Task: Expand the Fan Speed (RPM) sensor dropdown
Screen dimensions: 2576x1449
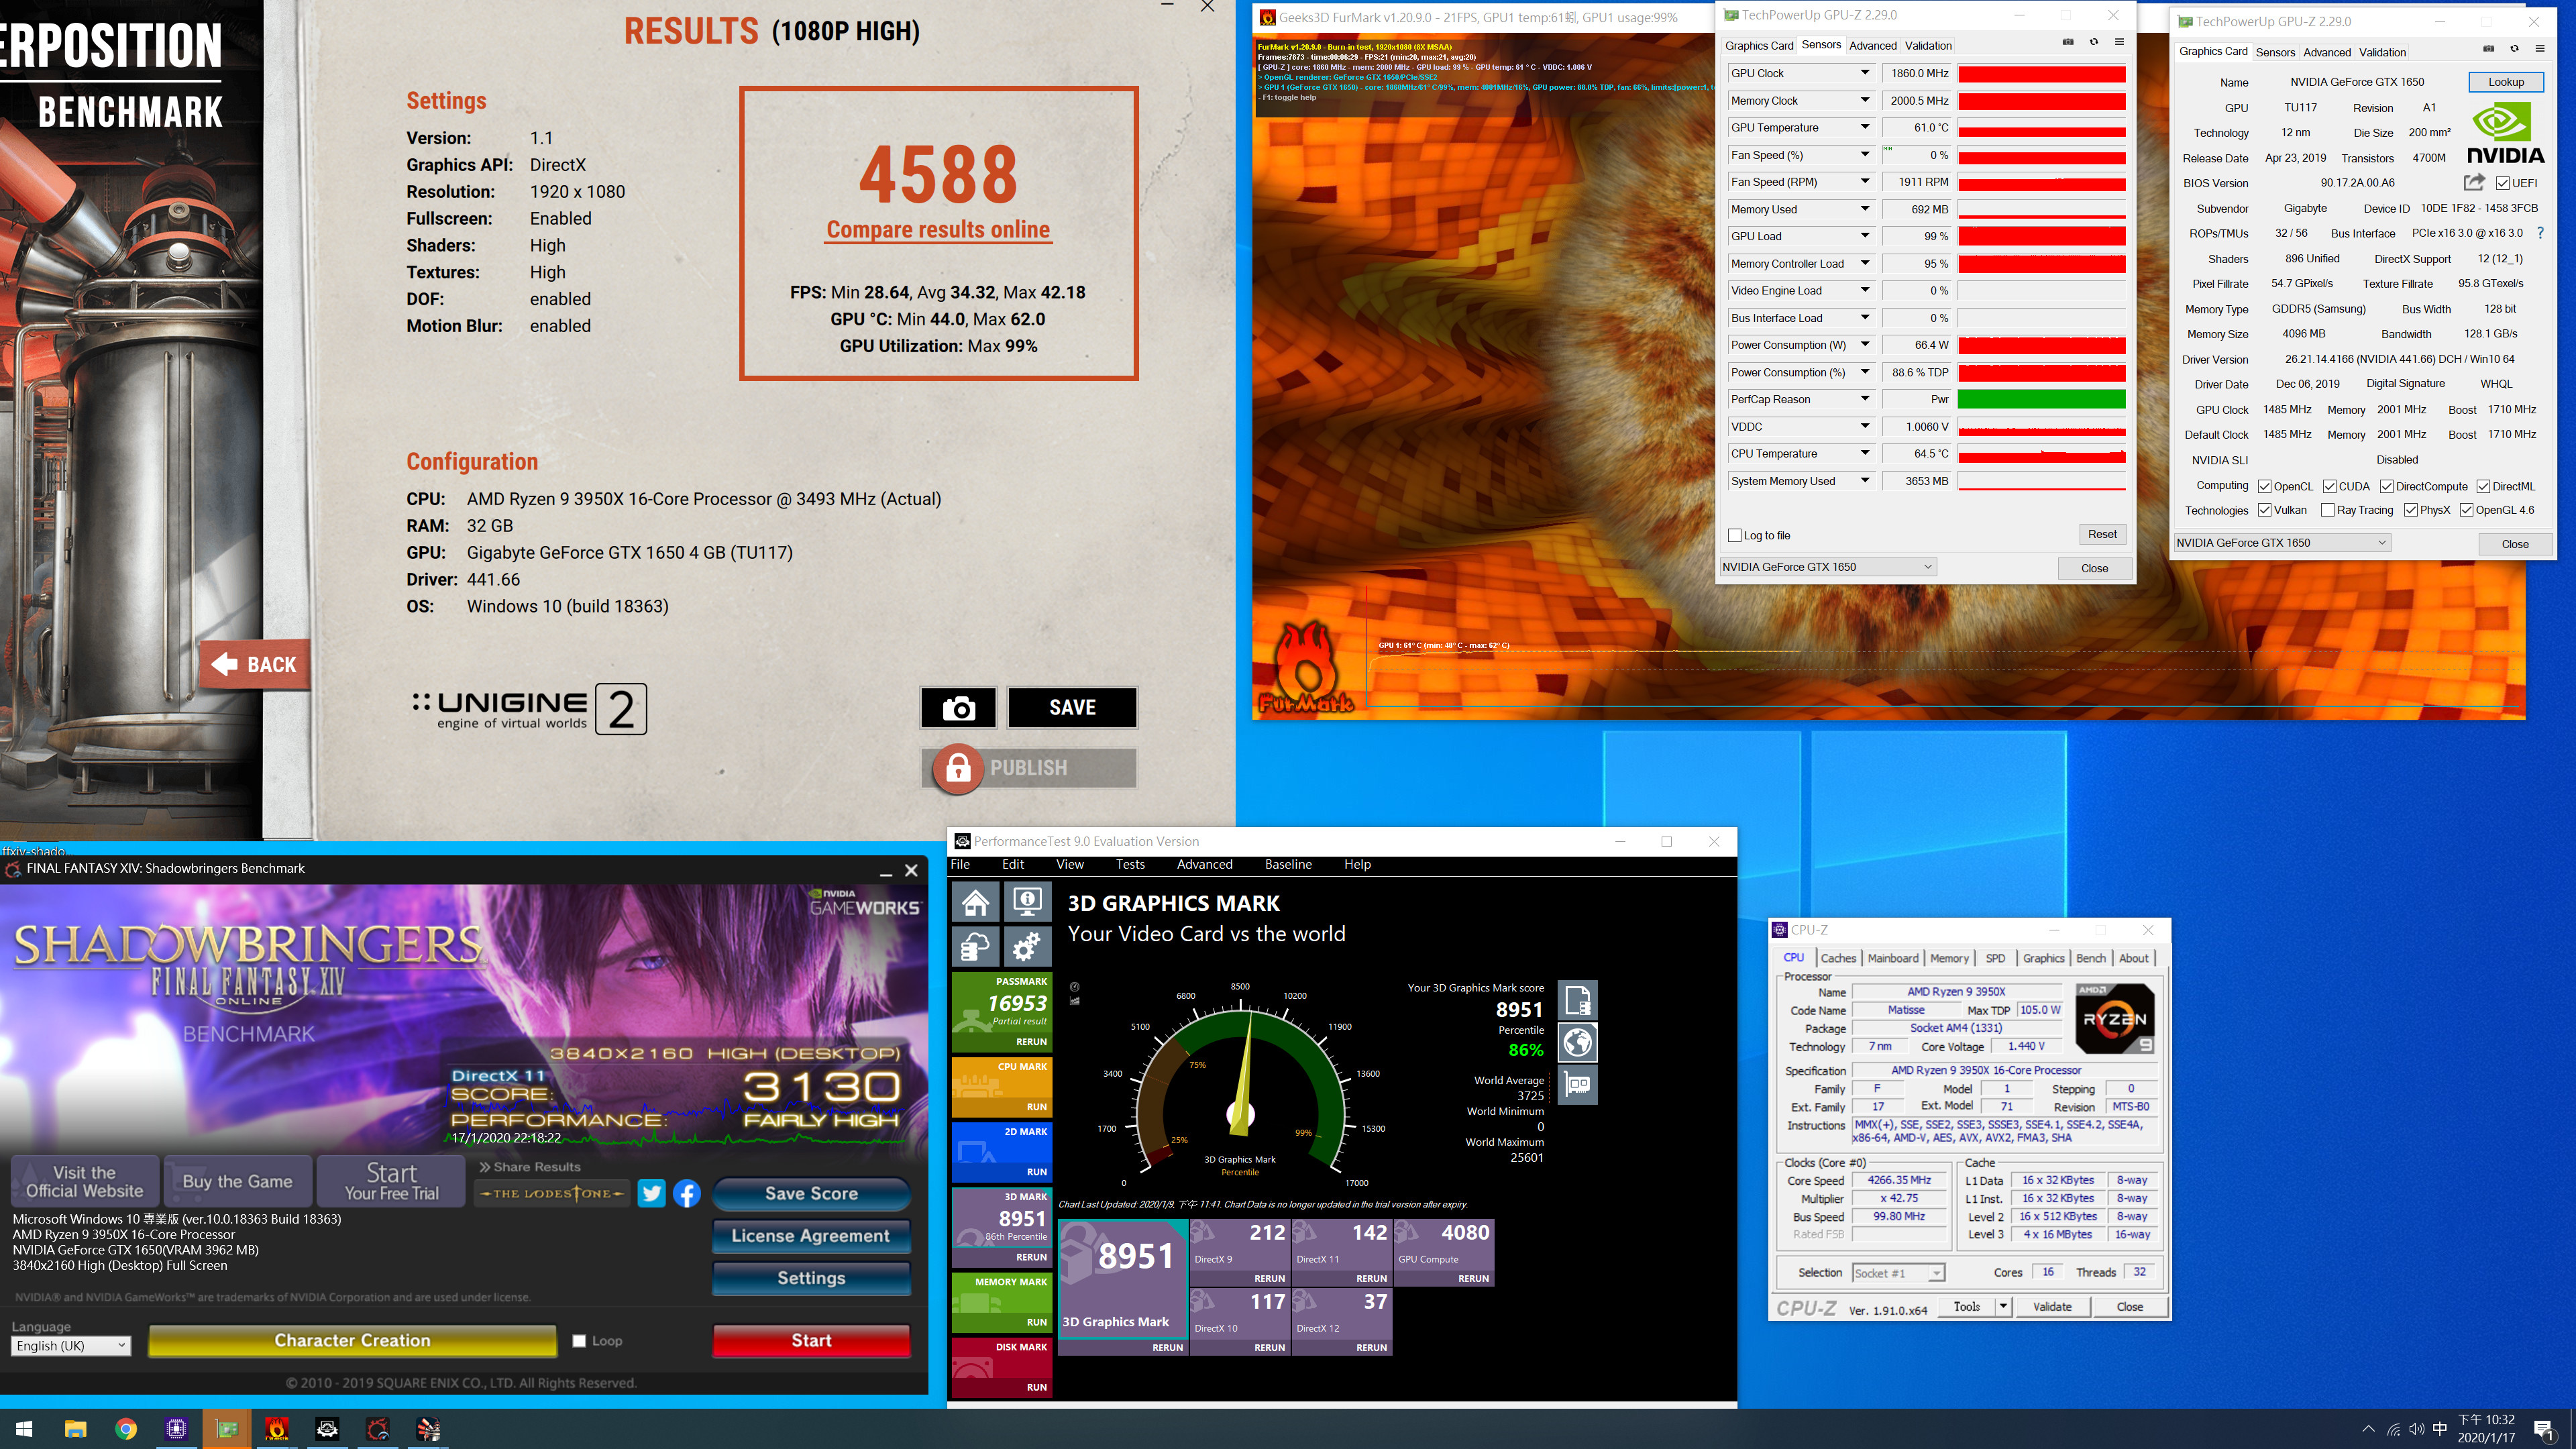Action: (x=1864, y=182)
